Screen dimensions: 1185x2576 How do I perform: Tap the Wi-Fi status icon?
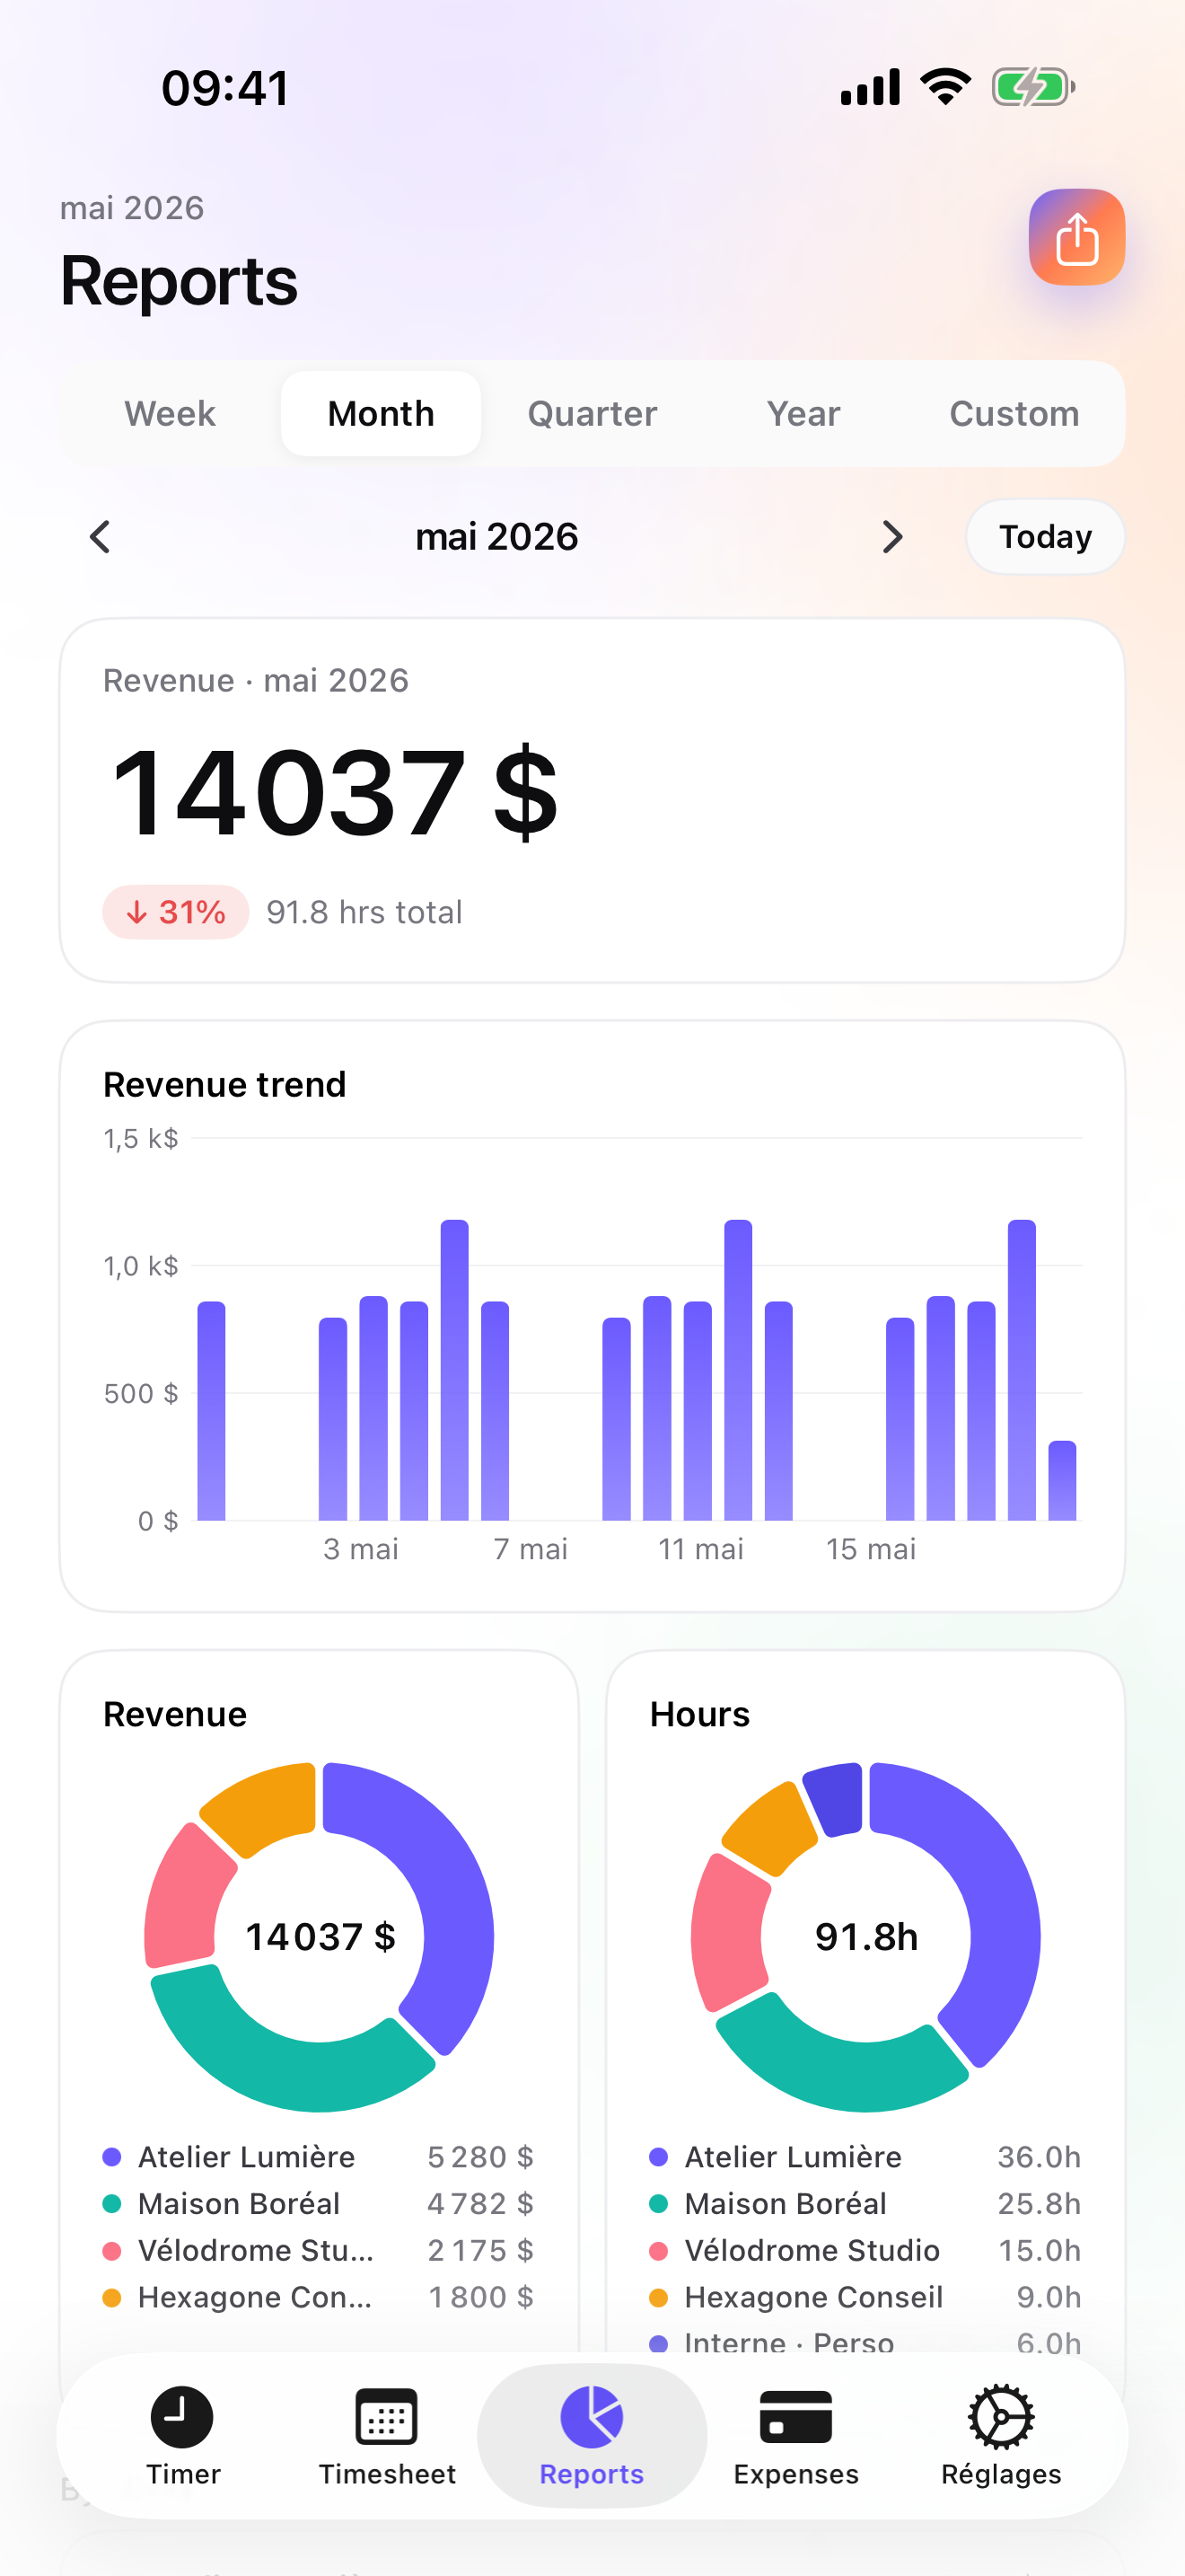[945, 87]
